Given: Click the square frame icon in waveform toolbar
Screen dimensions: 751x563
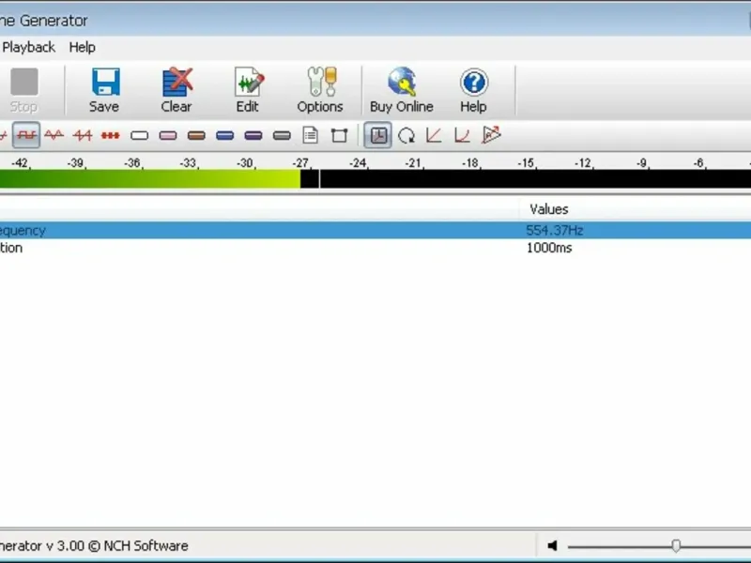Looking at the screenshot, I should (x=339, y=135).
